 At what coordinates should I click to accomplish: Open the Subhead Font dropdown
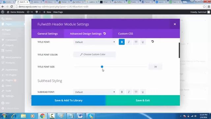tap(95, 92)
